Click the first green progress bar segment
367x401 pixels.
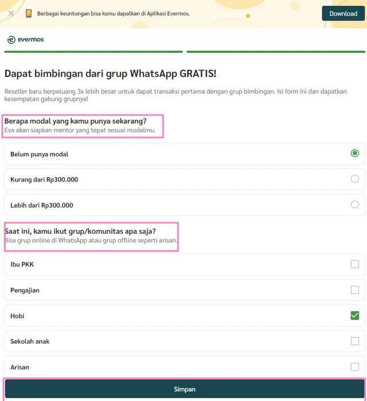93,52
